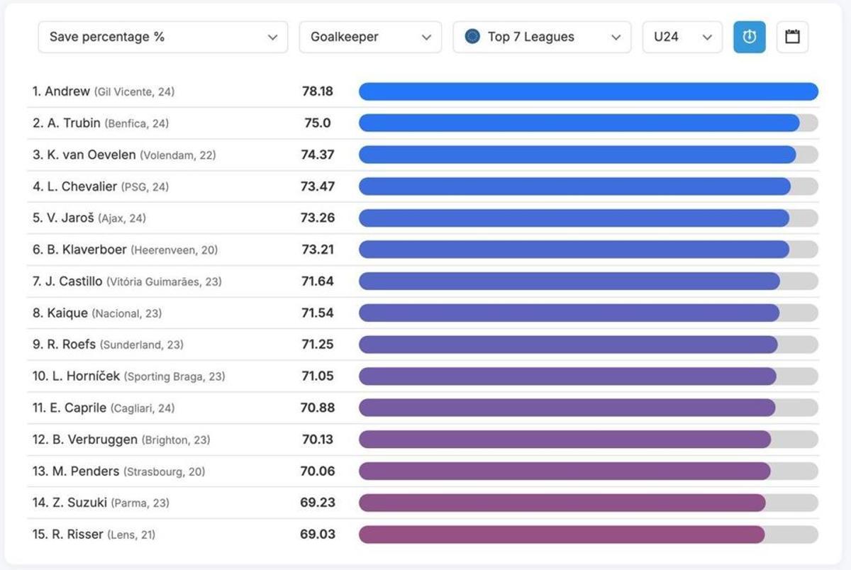Image resolution: width=851 pixels, height=570 pixels.
Task: Open the Save percentage % metric dropdown
Action: click(163, 37)
